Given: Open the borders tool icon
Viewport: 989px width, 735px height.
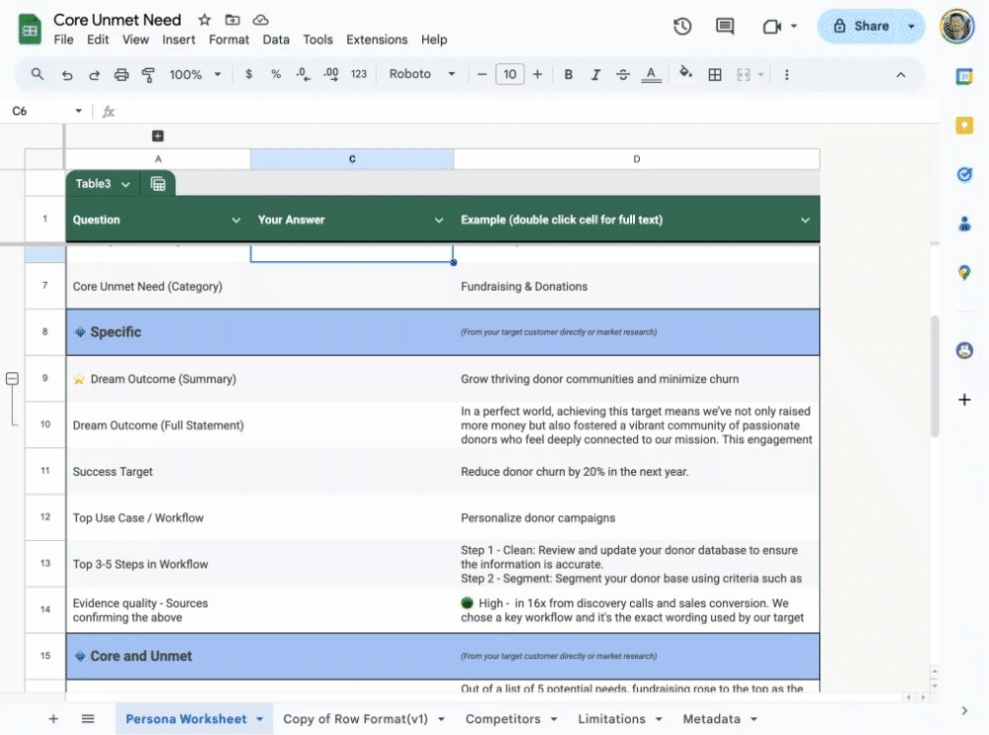Looking at the screenshot, I should pos(715,74).
